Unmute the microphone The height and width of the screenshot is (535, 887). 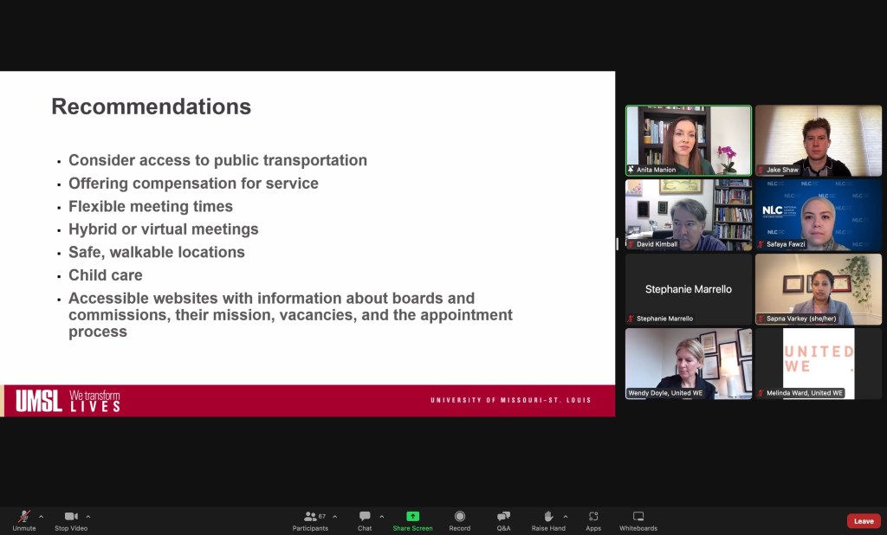24,518
